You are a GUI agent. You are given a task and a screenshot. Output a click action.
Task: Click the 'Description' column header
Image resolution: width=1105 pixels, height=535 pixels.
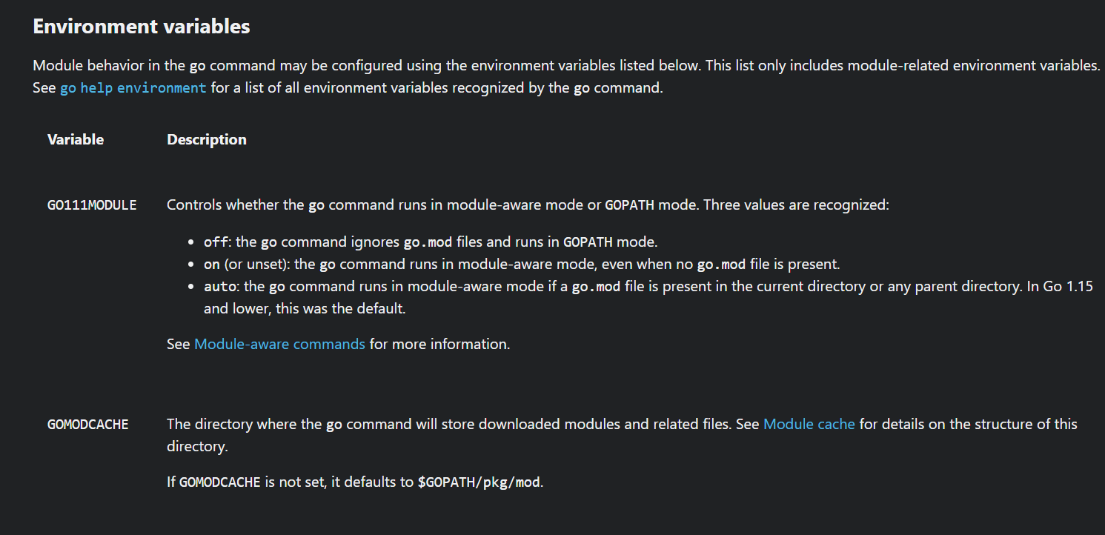pos(207,139)
